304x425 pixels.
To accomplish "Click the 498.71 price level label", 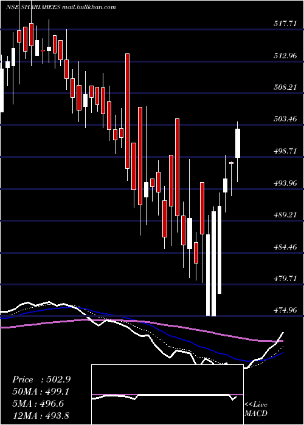I will (x=285, y=151).
